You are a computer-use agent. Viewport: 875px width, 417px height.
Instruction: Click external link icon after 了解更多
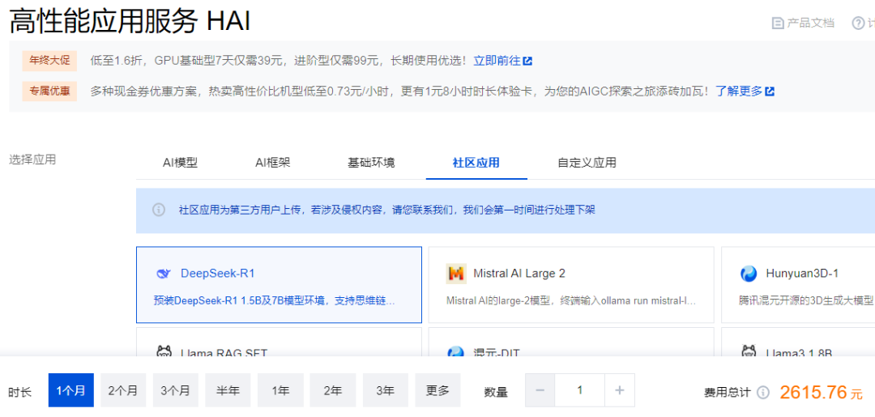(x=770, y=91)
